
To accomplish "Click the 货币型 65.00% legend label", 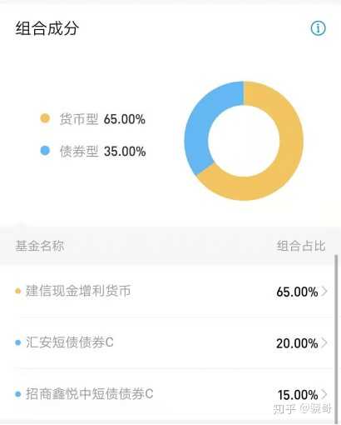I will pos(102,119).
